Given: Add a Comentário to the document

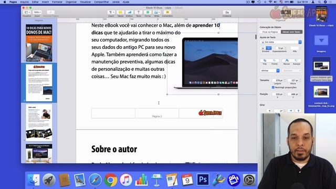Looking at the screenshot, I should (167, 13).
